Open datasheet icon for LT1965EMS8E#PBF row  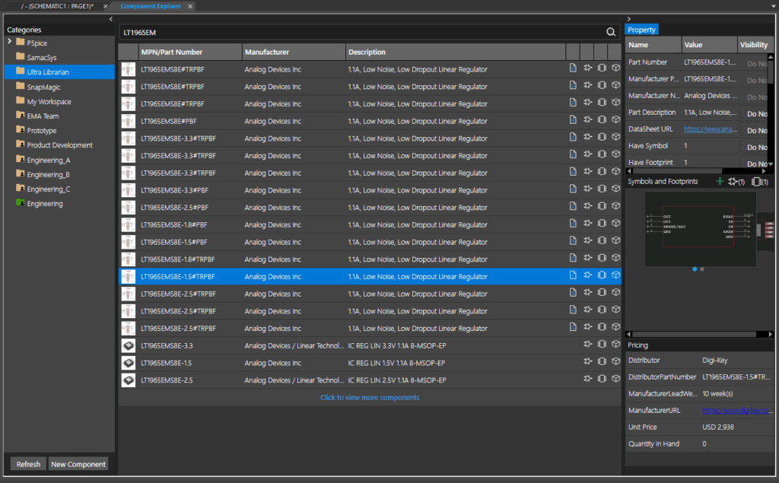tap(573, 121)
